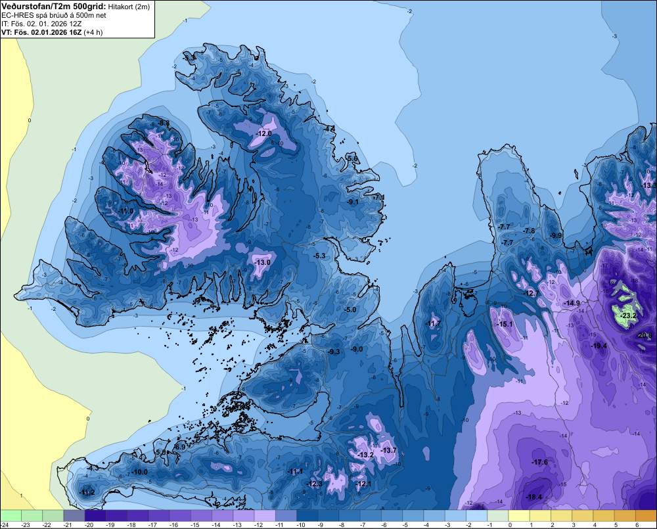Click the -11.2 temperature label
The image size is (657, 529).
(87, 492)
